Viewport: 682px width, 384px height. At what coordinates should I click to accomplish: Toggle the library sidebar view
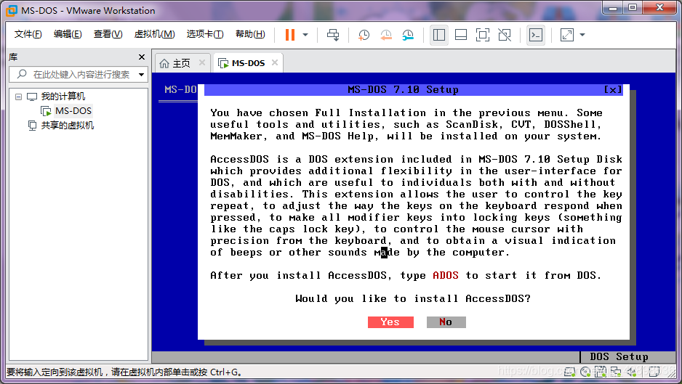[439, 35]
